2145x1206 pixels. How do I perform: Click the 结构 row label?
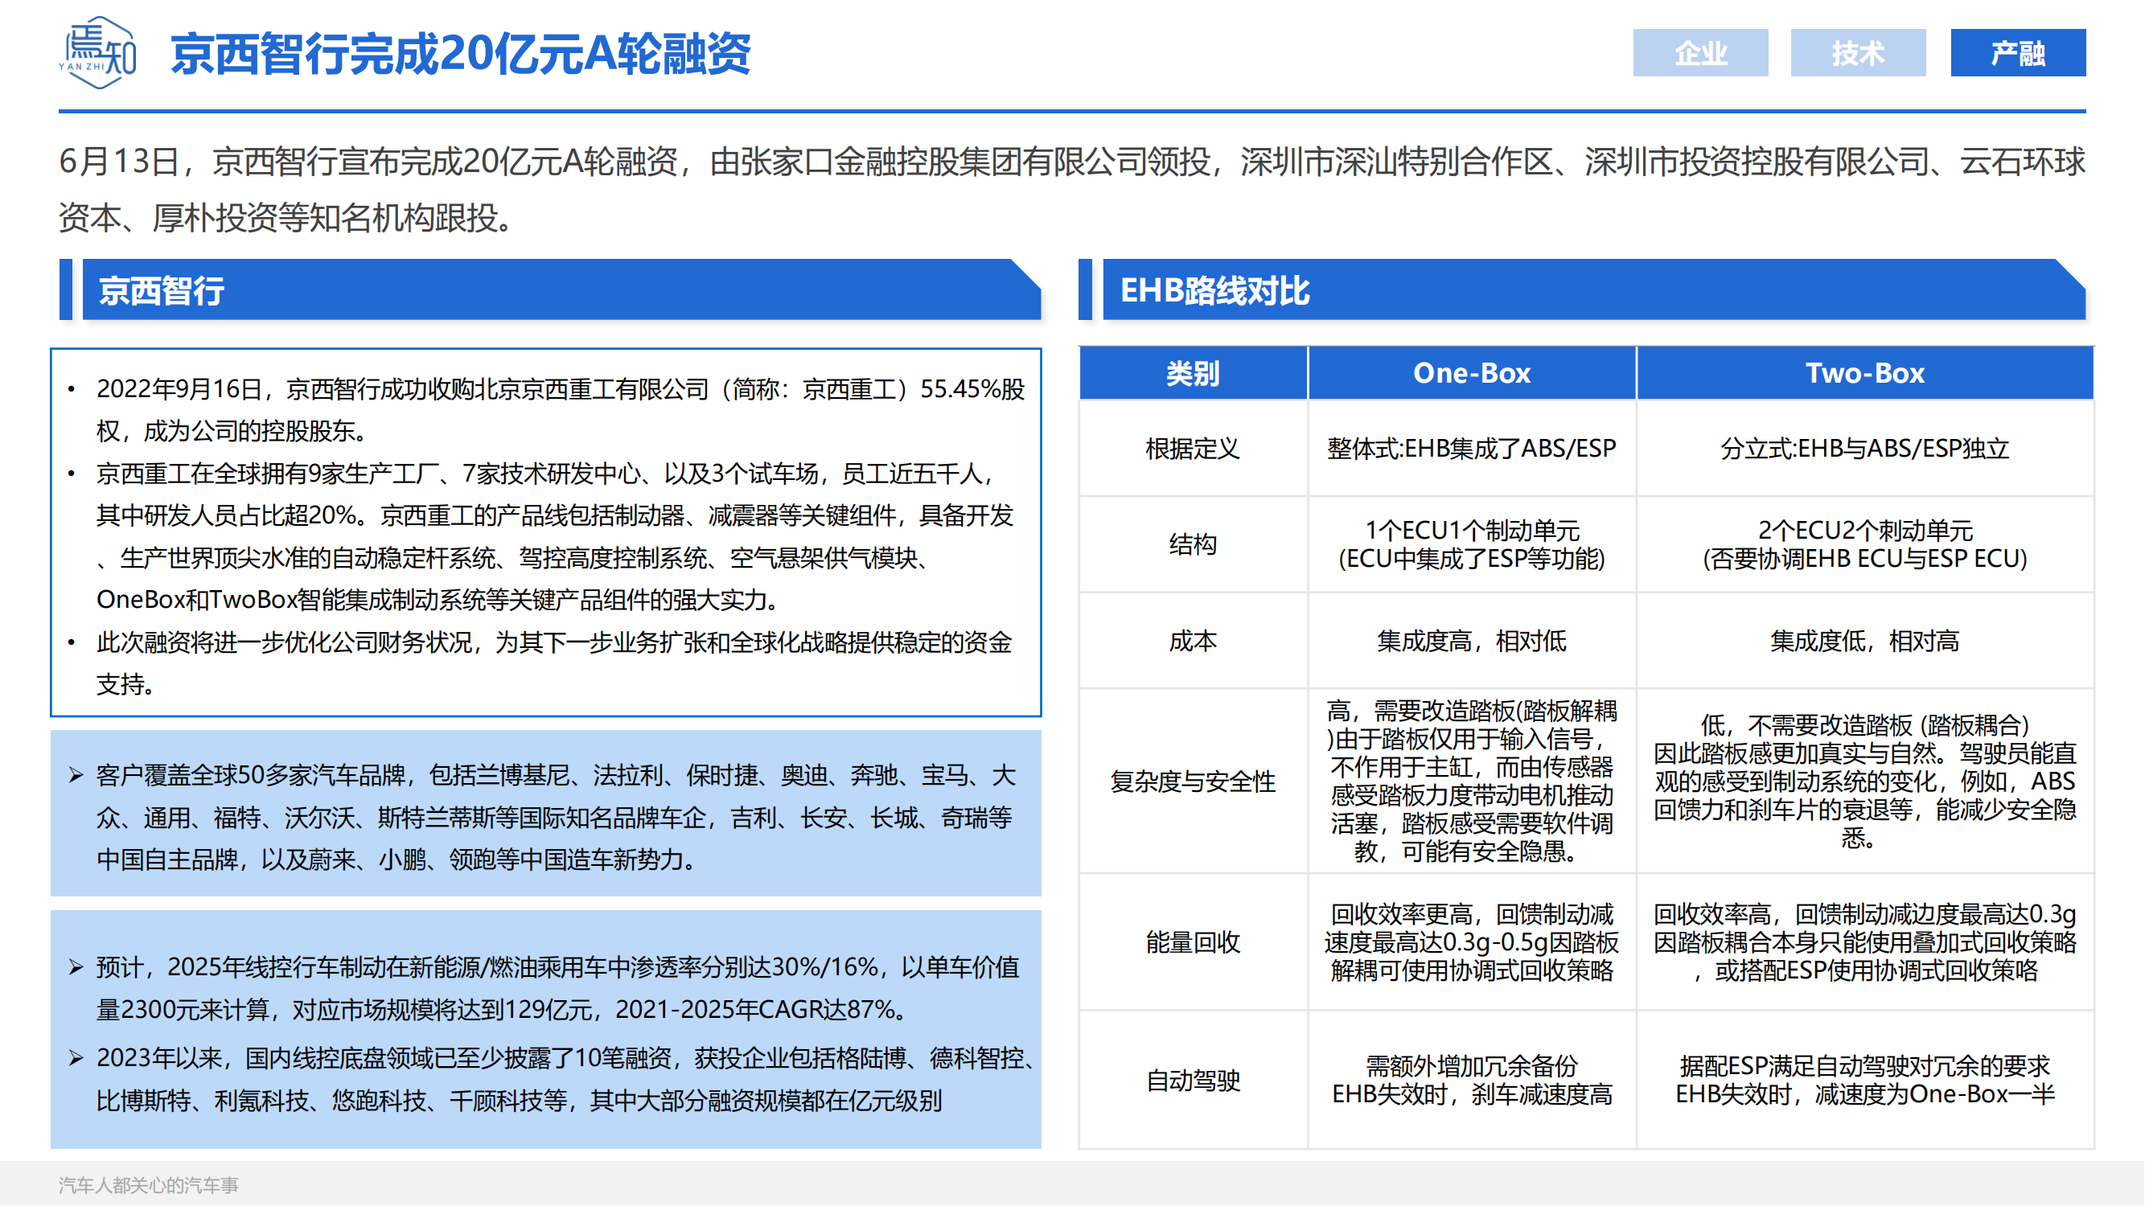pyautogui.click(x=1193, y=544)
